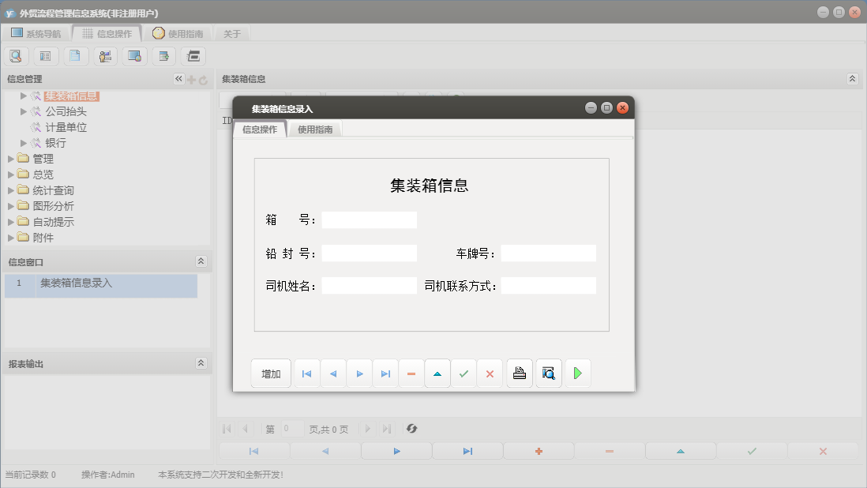Open the print icon in the dialog toolbar
The height and width of the screenshot is (488, 867).
pyautogui.click(x=519, y=373)
